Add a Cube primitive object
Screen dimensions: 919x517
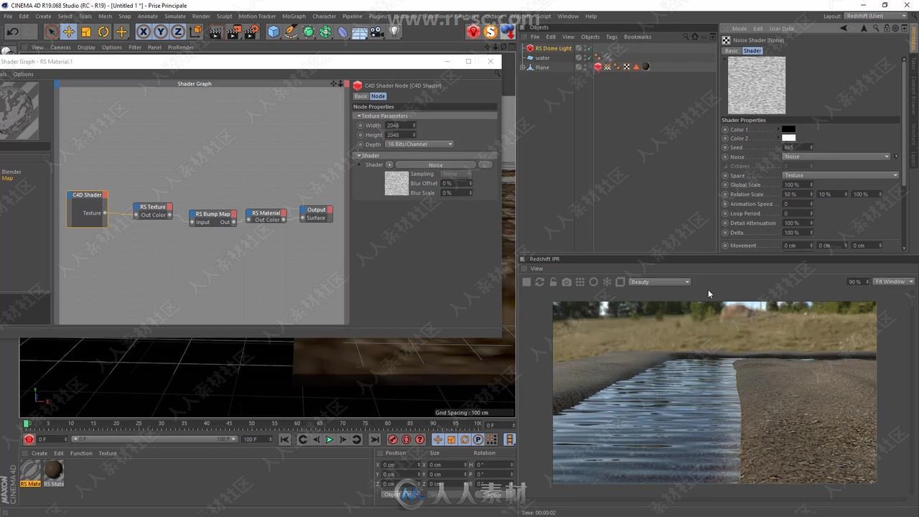coord(274,32)
